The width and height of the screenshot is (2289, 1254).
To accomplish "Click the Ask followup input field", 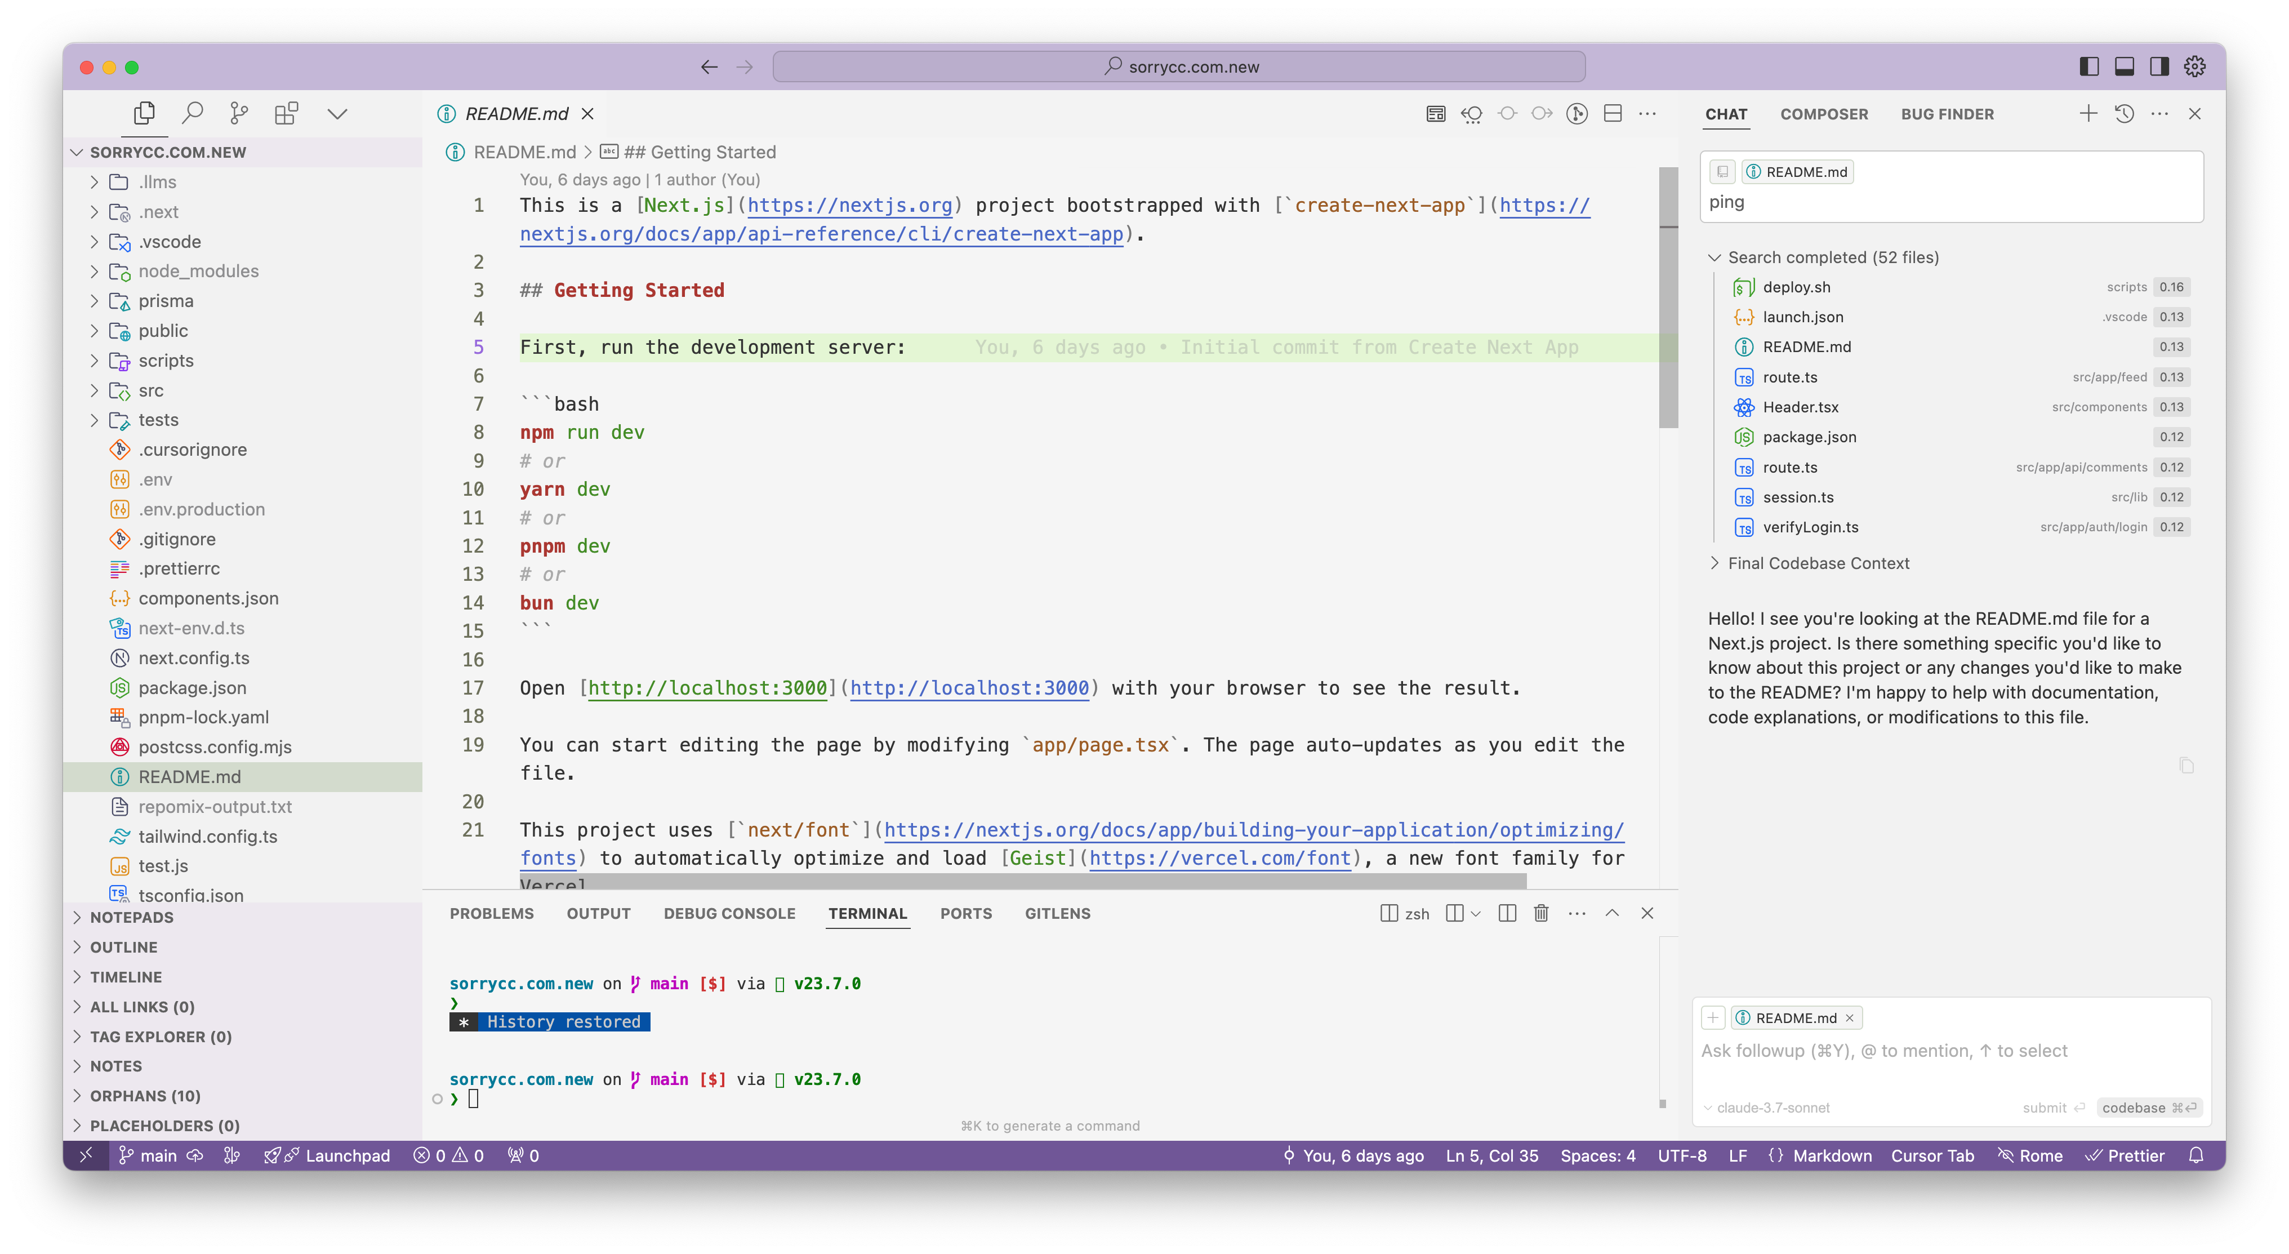I will pyautogui.click(x=1950, y=1051).
